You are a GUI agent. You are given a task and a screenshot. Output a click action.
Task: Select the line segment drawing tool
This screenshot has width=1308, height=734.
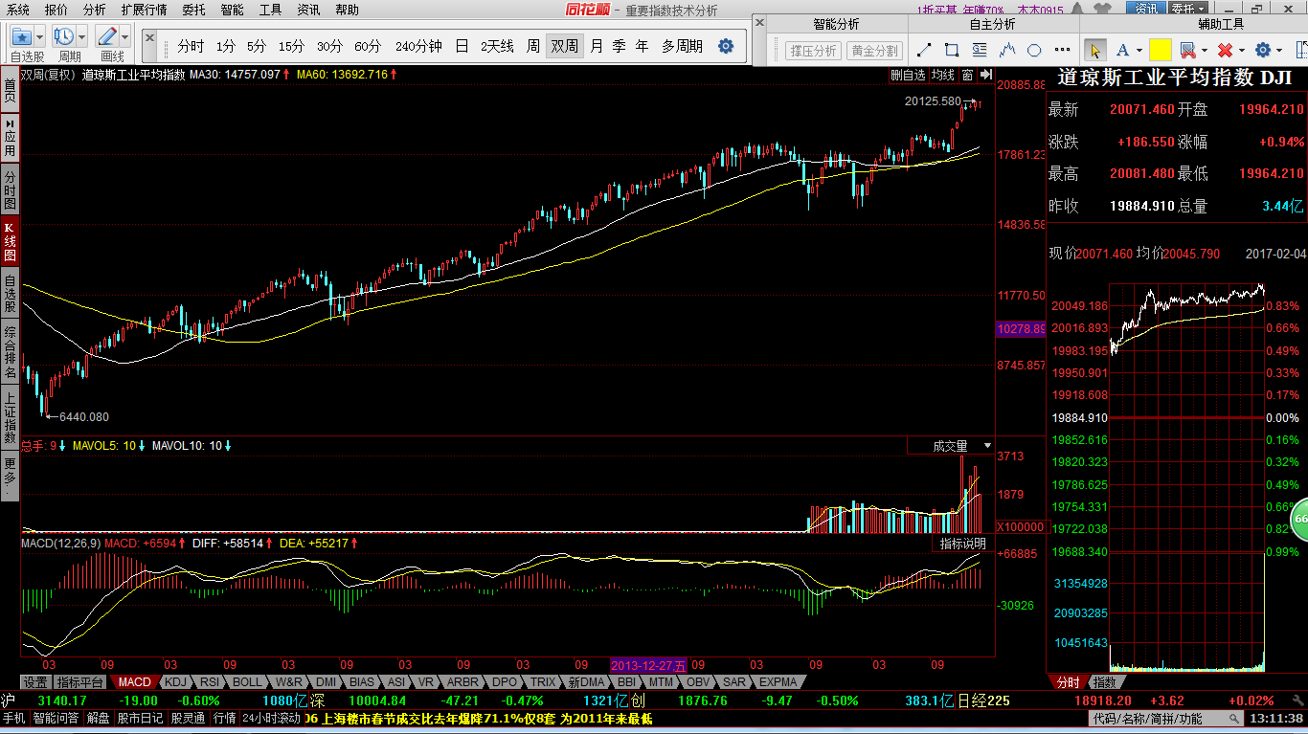[x=924, y=50]
